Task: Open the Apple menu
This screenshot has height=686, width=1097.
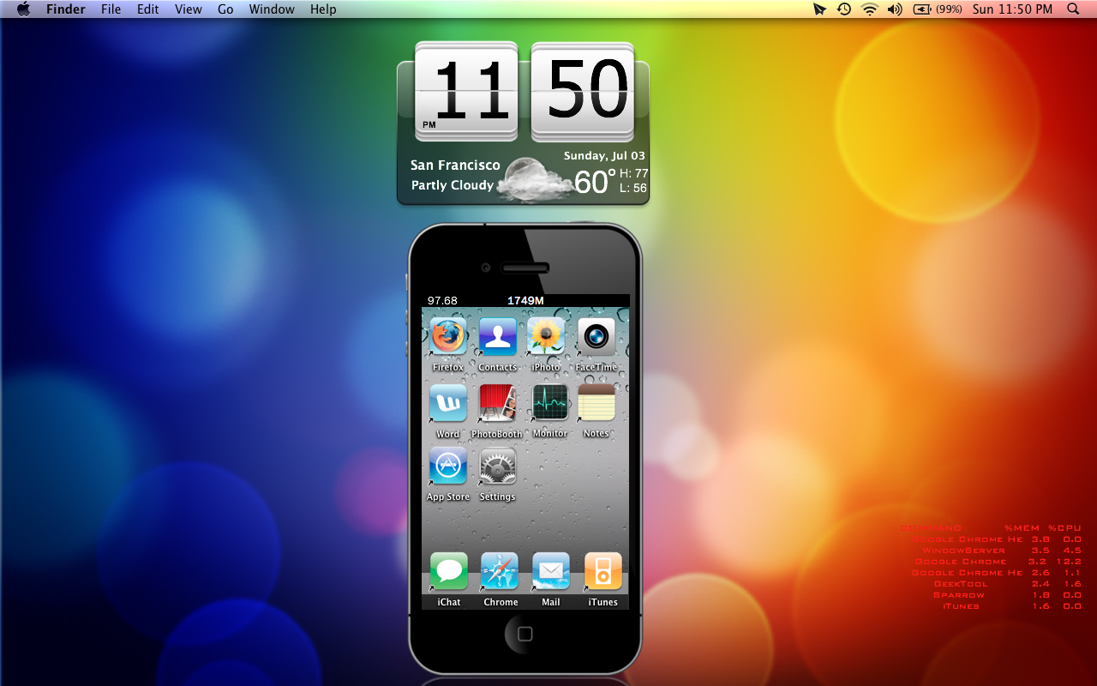Action: 23,9
